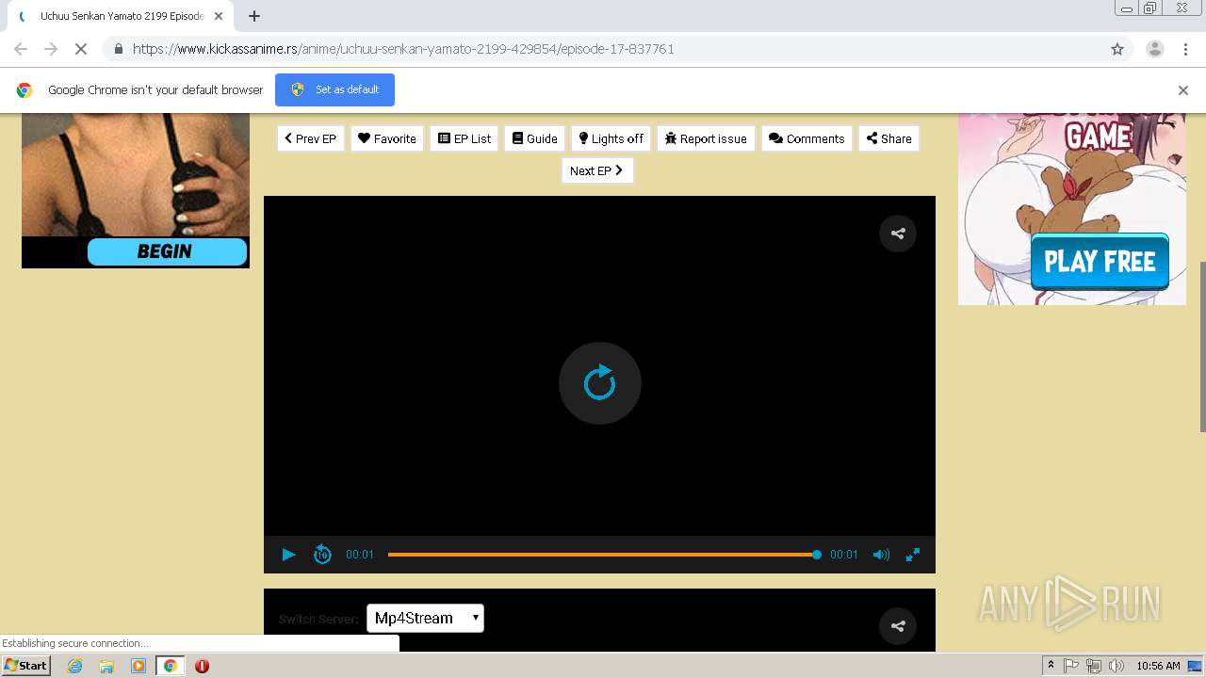Go to the previous episode with Prev EP

click(x=310, y=138)
